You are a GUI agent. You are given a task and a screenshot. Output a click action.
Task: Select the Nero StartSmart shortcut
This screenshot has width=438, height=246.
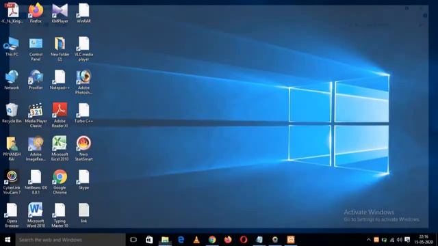[x=83, y=148]
